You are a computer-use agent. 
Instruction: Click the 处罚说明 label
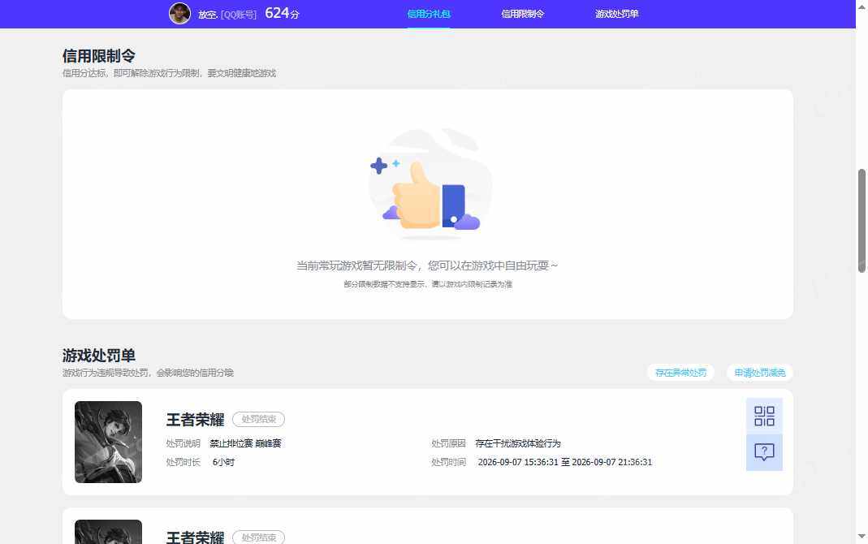183,443
